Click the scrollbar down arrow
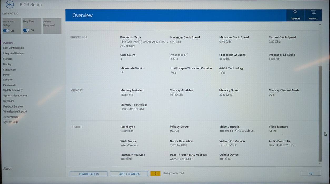 pyautogui.click(x=320, y=163)
